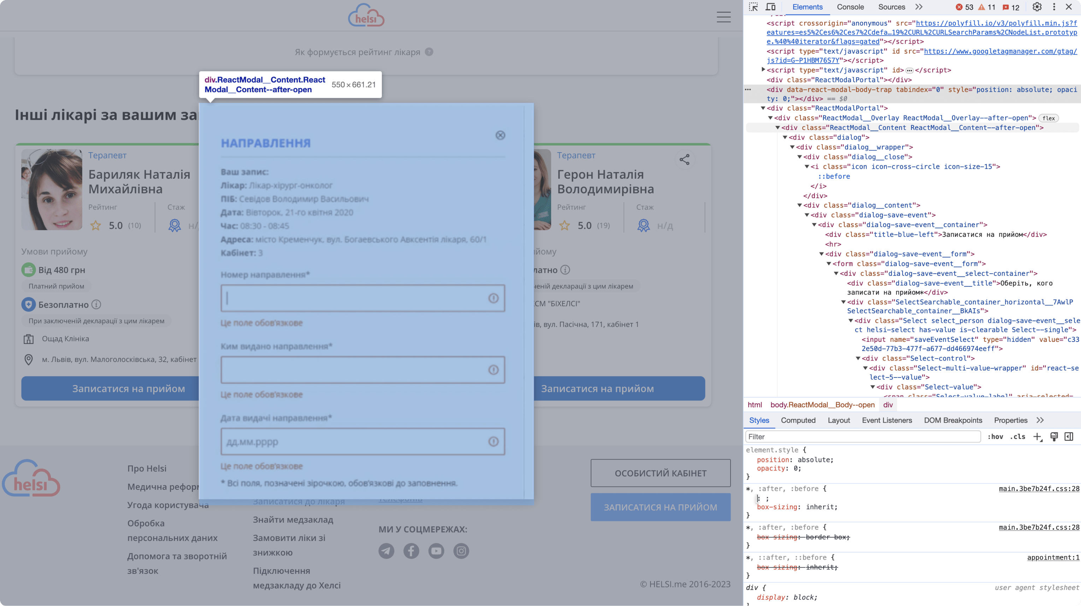The height and width of the screenshot is (606, 1081).
Task: Click the rating star for Бариляк Наталія
Action: point(96,226)
